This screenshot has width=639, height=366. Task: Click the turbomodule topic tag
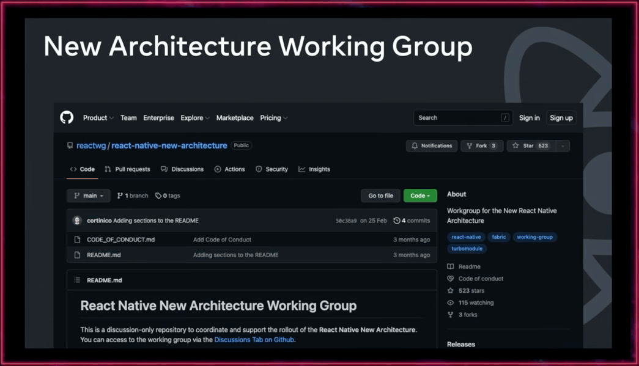click(x=467, y=248)
